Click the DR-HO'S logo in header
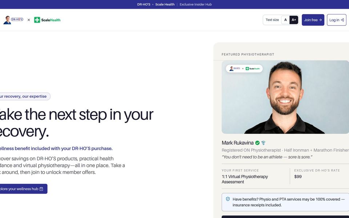The width and height of the screenshot is (349, 218). [13, 20]
